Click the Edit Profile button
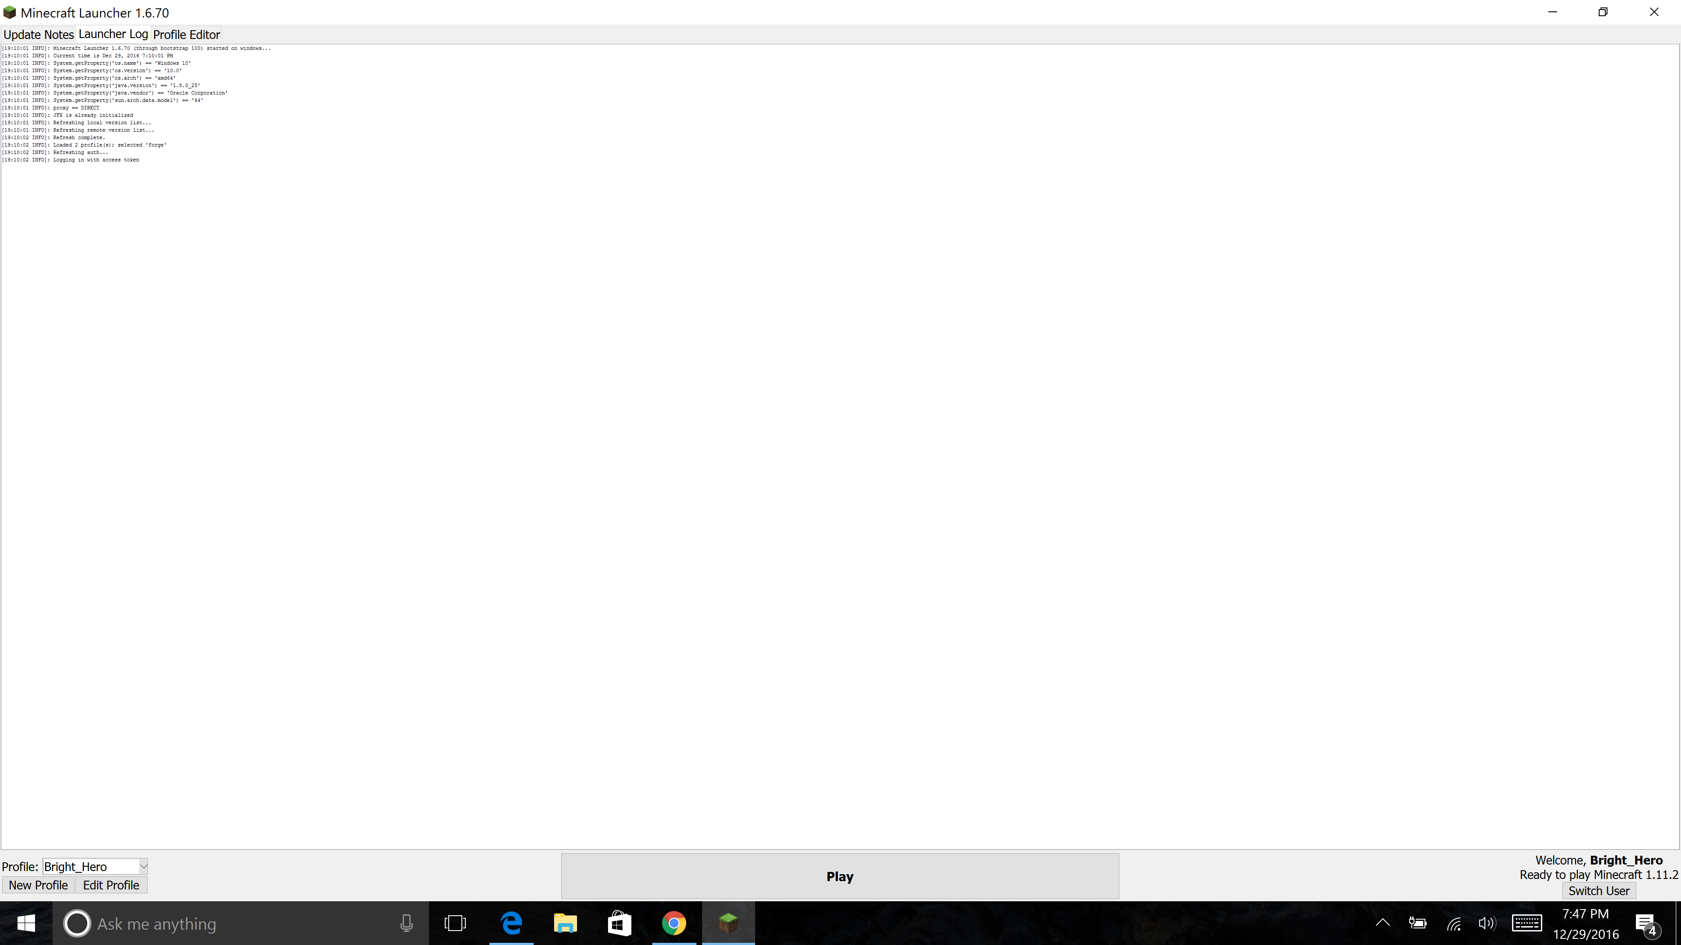 pos(111,885)
